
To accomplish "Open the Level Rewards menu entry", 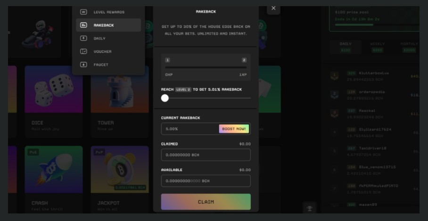I will click(109, 12).
